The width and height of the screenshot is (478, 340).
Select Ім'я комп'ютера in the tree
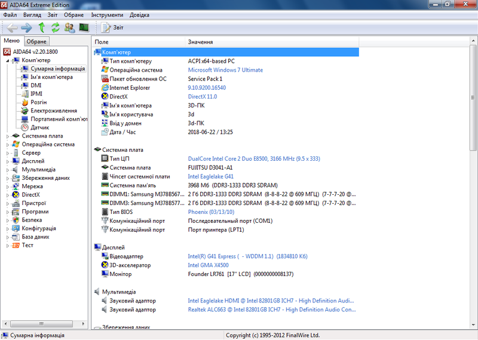pos(51,77)
